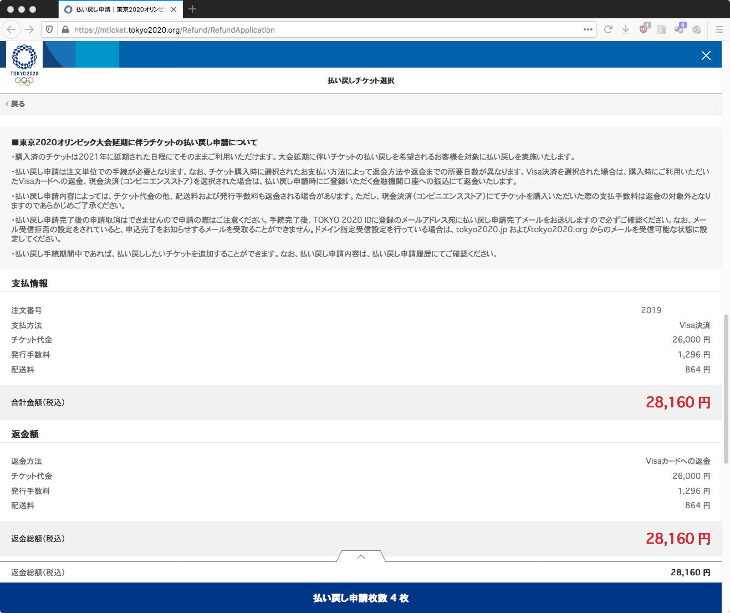Click the black 28,160 円 in bottom summary

point(691,573)
